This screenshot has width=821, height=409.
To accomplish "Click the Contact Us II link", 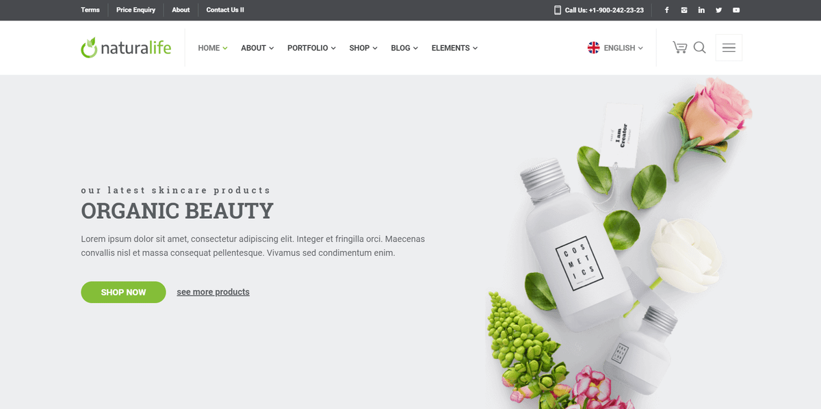I will pyautogui.click(x=225, y=10).
